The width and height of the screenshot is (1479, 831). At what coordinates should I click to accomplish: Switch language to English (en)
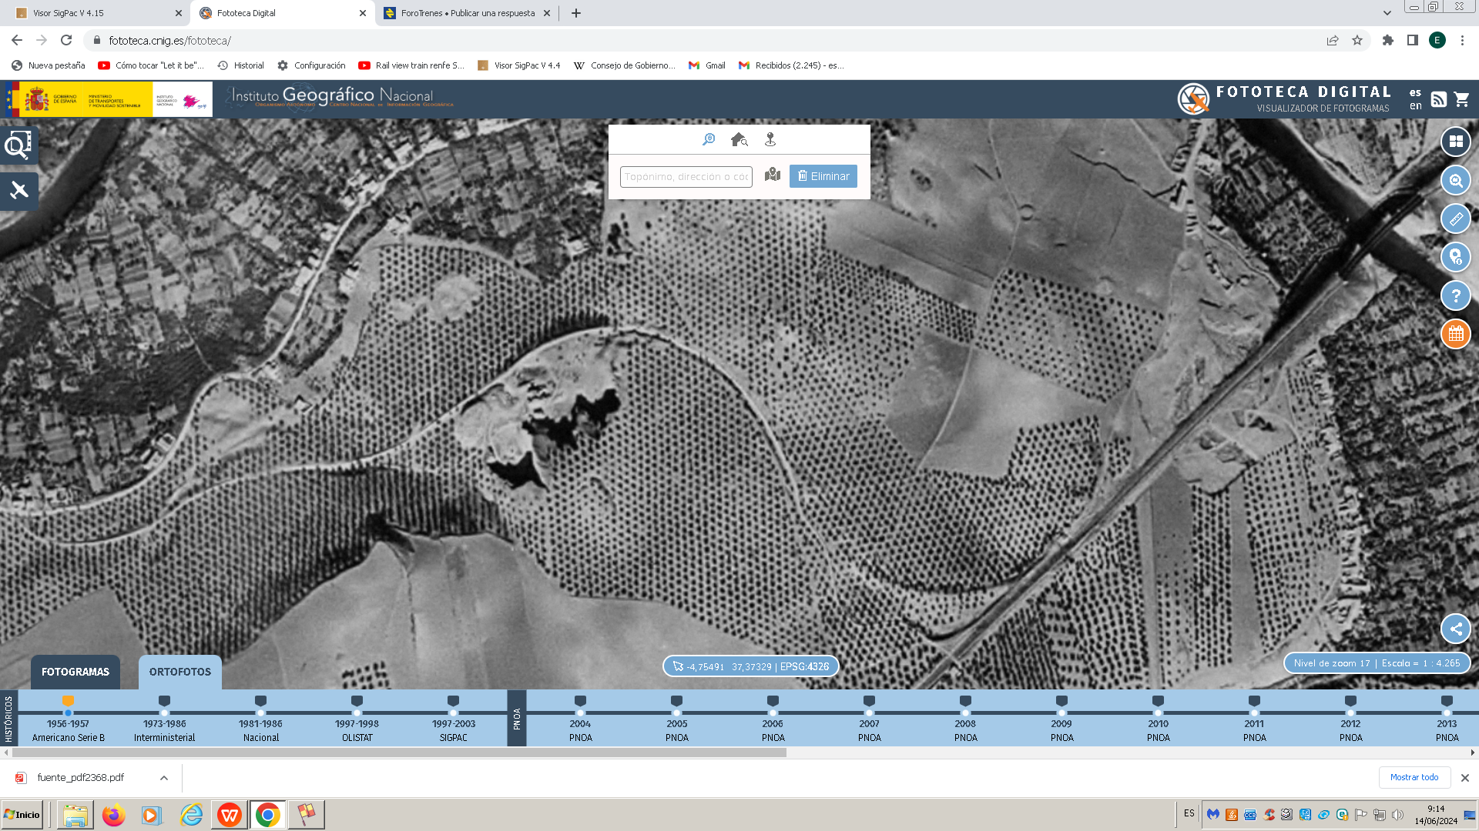click(1415, 106)
